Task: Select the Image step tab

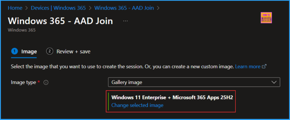Action: click(x=29, y=52)
